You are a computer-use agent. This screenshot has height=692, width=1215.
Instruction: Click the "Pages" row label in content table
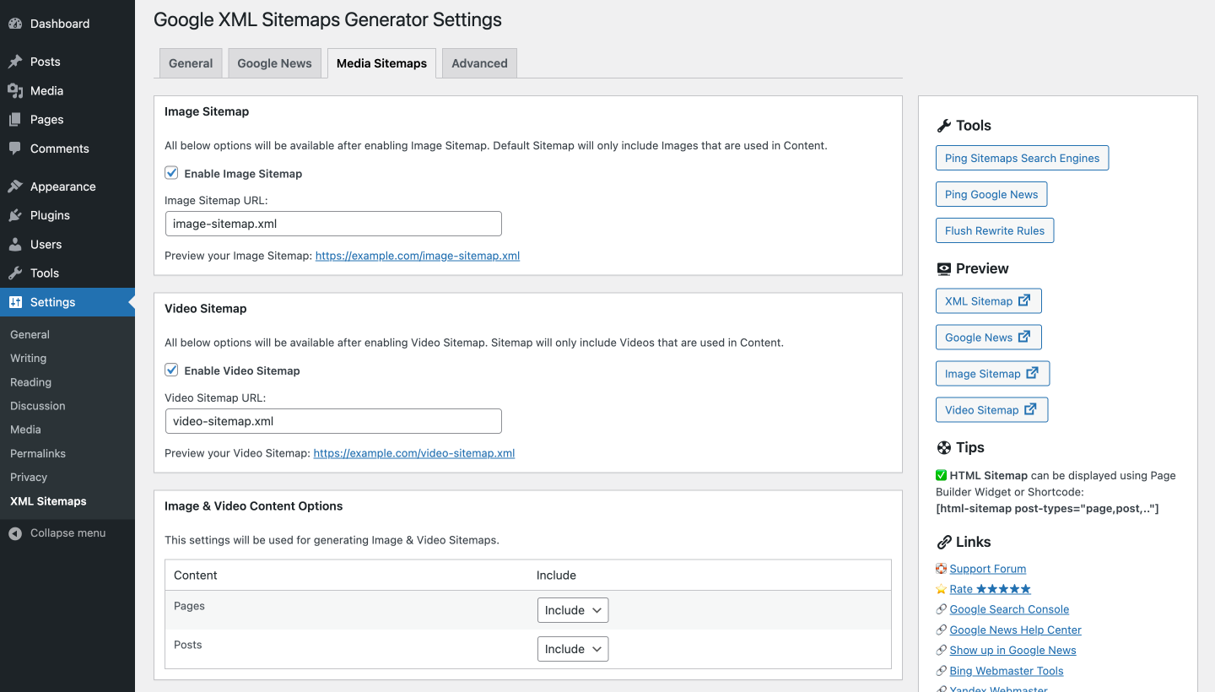189,606
